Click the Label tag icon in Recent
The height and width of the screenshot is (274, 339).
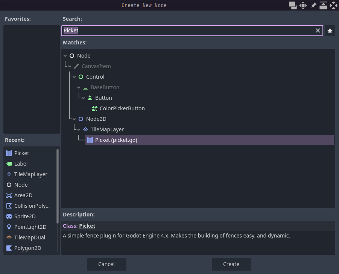[x=9, y=164]
